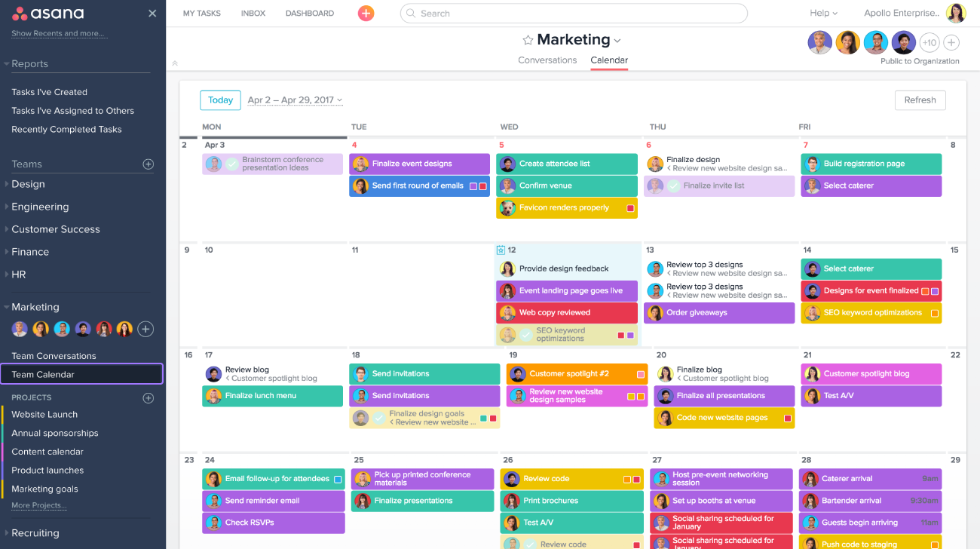Switch to the Conversations tab

click(x=547, y=60)
